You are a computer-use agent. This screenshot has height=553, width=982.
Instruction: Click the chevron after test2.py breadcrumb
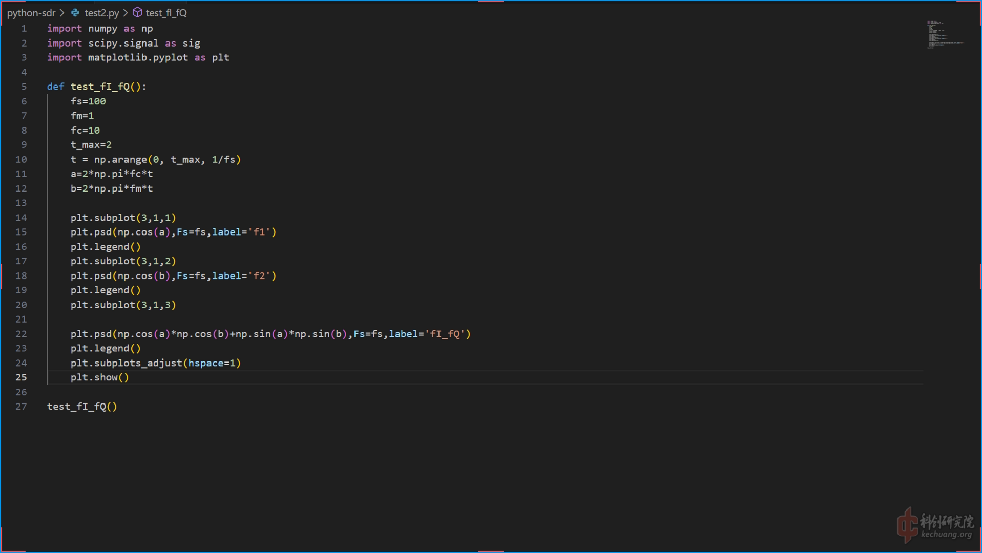click(x=126, y=13)
